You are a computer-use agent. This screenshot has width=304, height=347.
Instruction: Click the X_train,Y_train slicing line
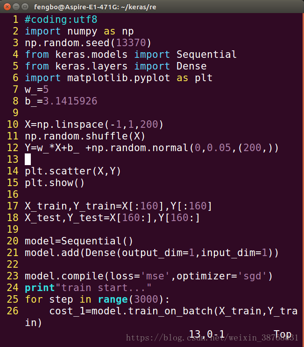118,206
